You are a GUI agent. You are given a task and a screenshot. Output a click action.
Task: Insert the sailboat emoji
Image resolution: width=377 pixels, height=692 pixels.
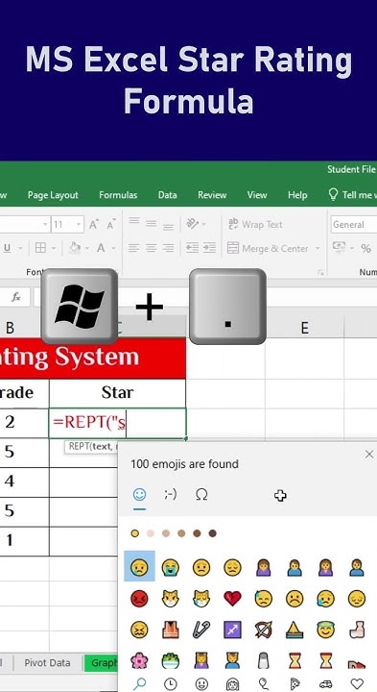[x=295, y=630]
